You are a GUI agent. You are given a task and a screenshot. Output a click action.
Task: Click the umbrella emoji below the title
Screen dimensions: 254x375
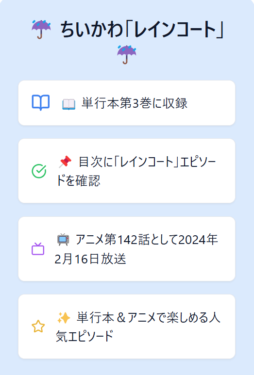tap(127, 55)
